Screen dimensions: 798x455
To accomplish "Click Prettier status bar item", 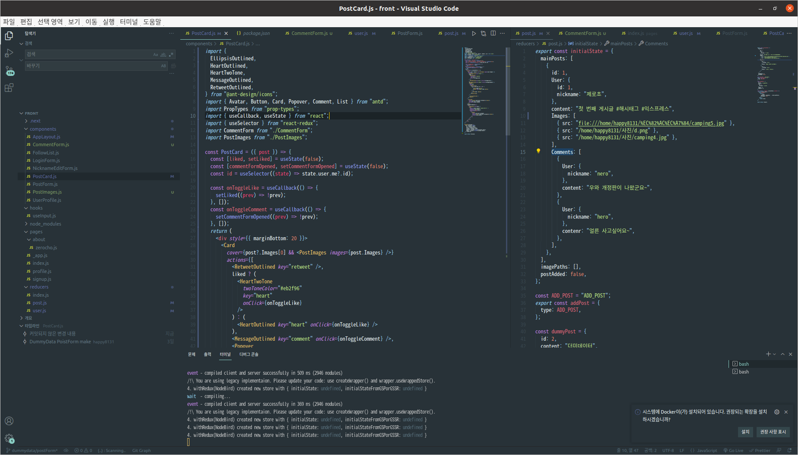I will (760, 450).
